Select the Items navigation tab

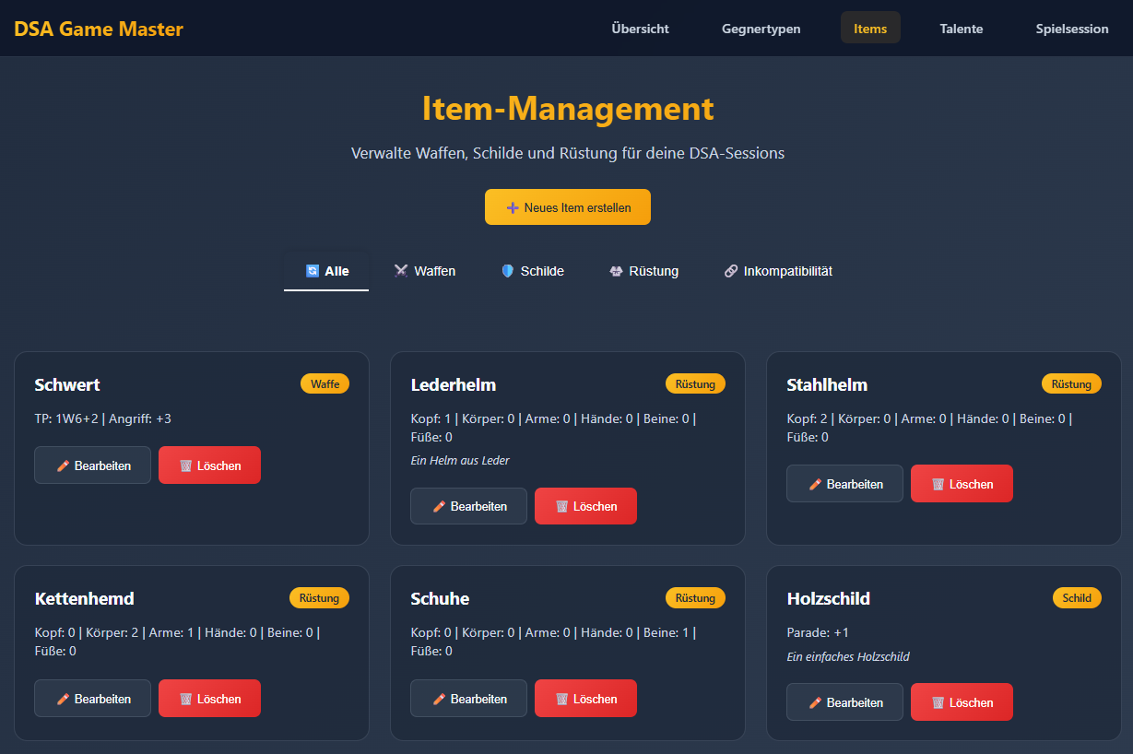tap(869, 29)
